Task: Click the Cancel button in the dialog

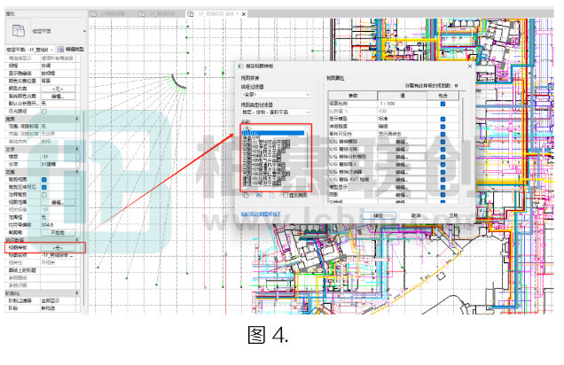Action: 416,215
